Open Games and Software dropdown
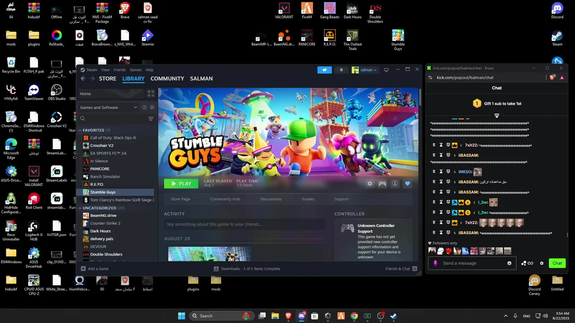575x323 pixels. [109, 107]
